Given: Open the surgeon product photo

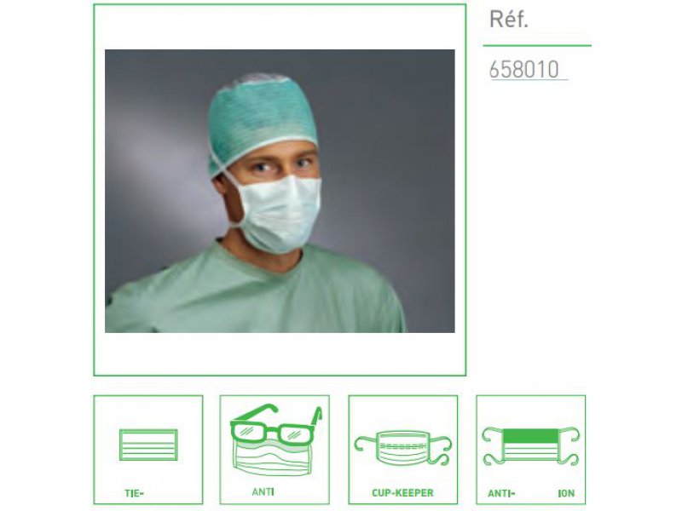Looking at the screenshot, I should point(280,191).
